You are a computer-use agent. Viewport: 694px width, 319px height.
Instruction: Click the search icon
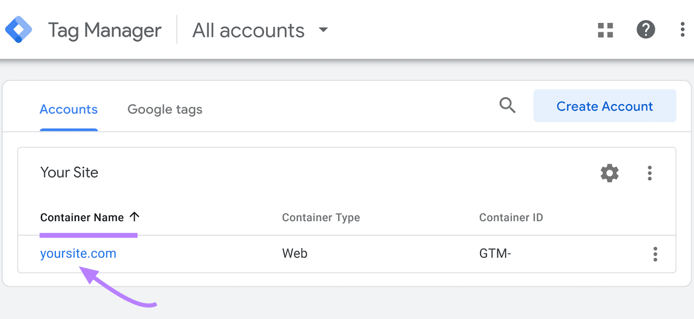[x=507, y=105]
